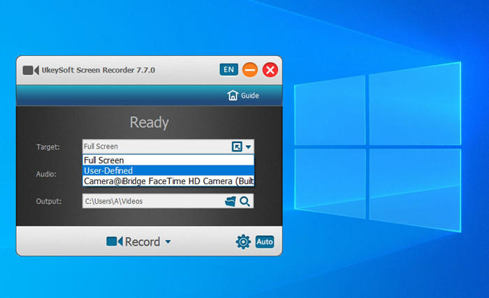Image resolution: width=489 pixels, height=298 pixels.
Task: Expand the Record dropdown arrow
Action: [x=168, y=241]
